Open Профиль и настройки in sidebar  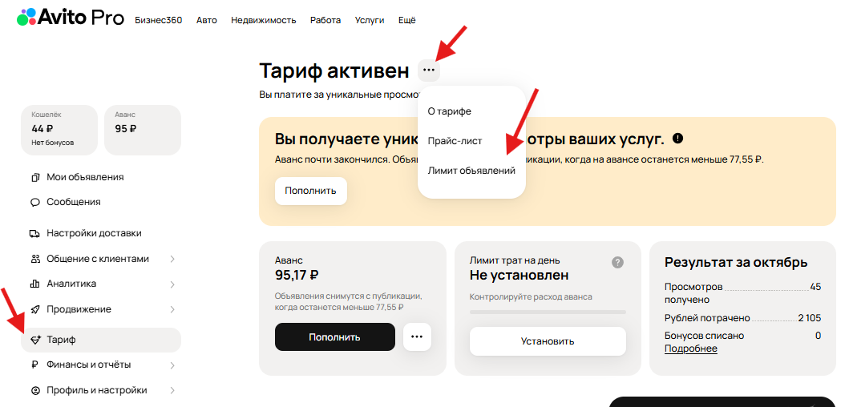[97, 390]
